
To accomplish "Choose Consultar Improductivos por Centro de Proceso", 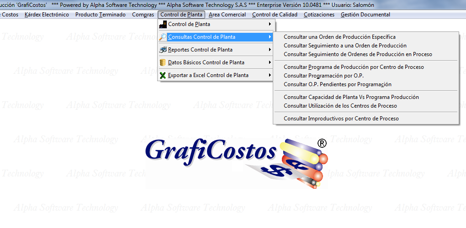I will (341, 119).
